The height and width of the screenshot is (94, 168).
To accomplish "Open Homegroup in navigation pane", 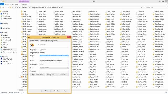I will [x=6, y=28].
